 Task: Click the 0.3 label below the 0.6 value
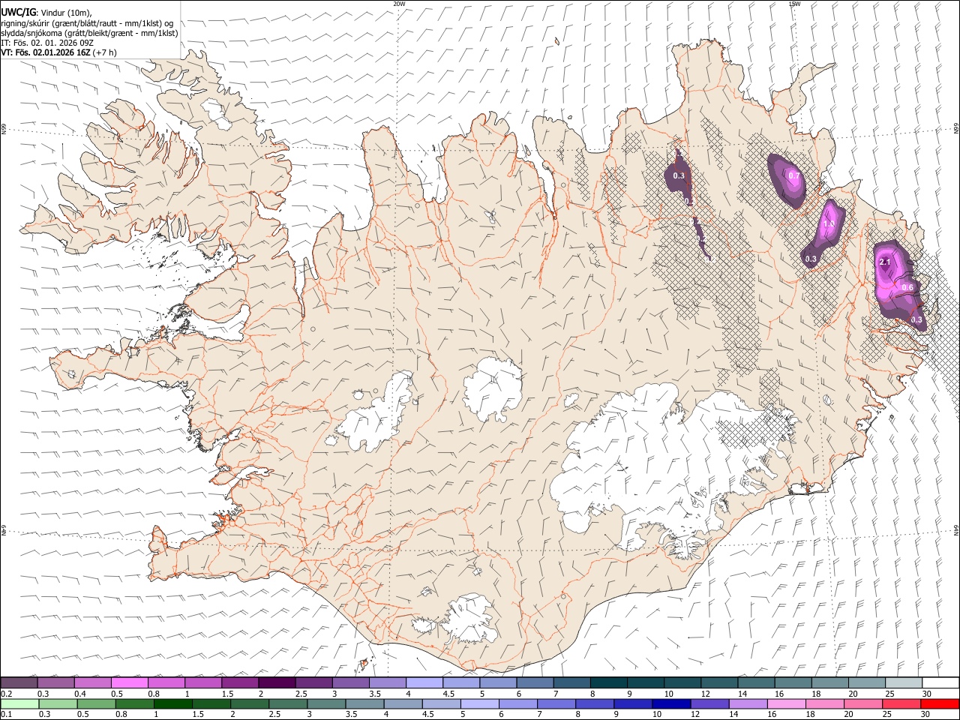click(916, 319)
